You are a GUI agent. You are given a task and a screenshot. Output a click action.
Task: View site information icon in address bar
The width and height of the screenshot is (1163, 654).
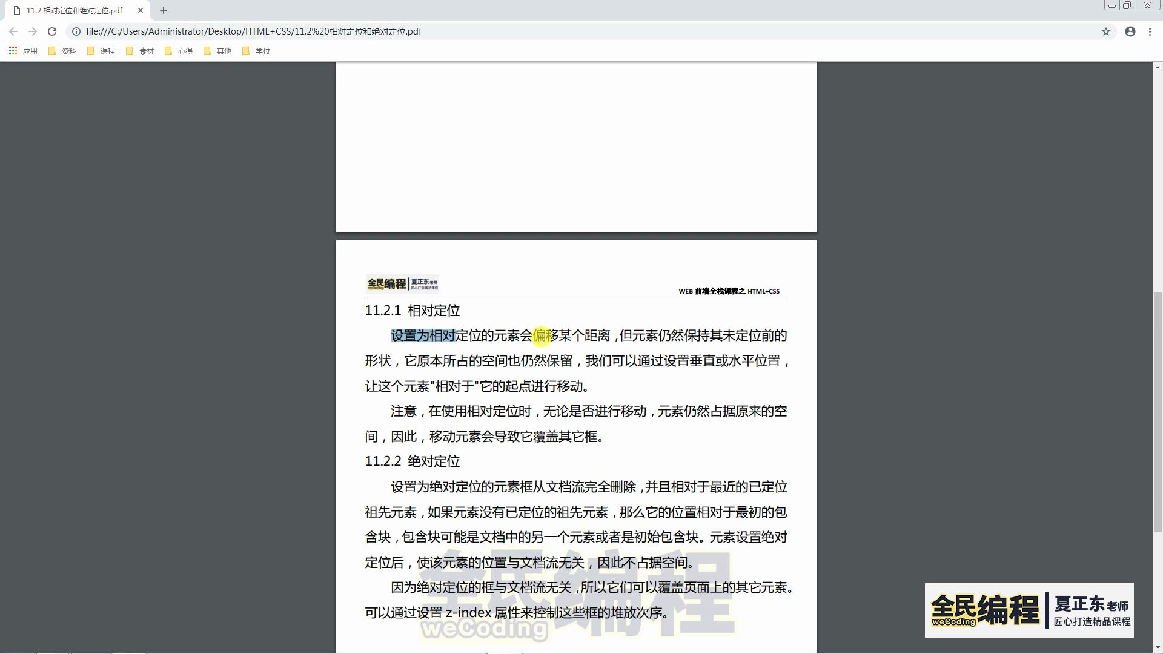click(x=76, y=31)
